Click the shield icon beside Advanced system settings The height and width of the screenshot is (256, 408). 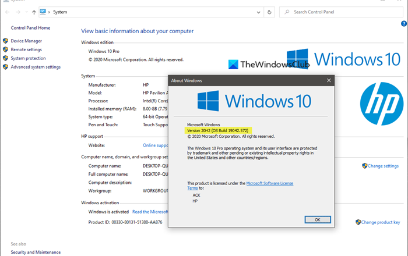[5, 67]
